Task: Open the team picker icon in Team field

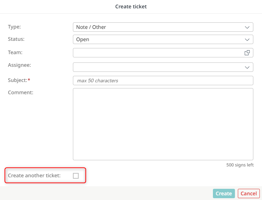Action: click(x=247, y=53)
